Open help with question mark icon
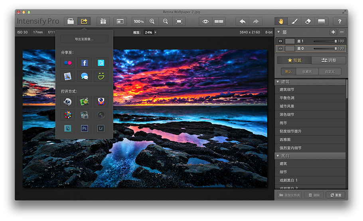Screen dimensions: 363x221 [x=339, y=21]
